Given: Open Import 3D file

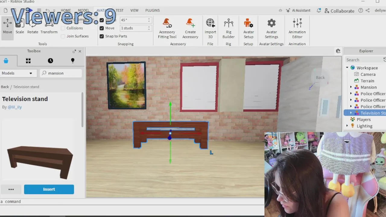Looking at the screenshot, I should [x=210, y=28].
